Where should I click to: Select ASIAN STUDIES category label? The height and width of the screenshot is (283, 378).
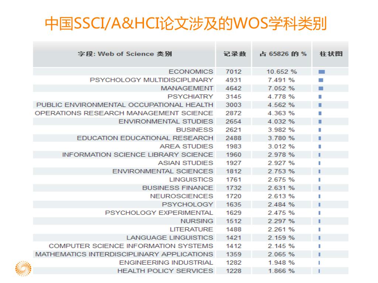[x=185, y=163]
